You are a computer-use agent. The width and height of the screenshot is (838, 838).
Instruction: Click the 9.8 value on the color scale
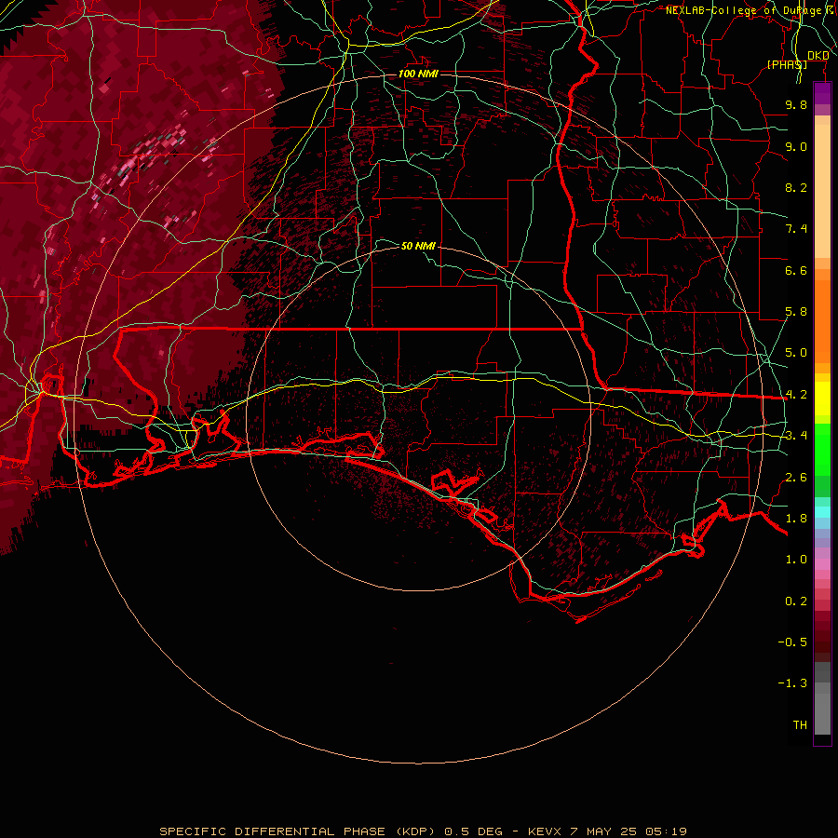click(796, 104)
